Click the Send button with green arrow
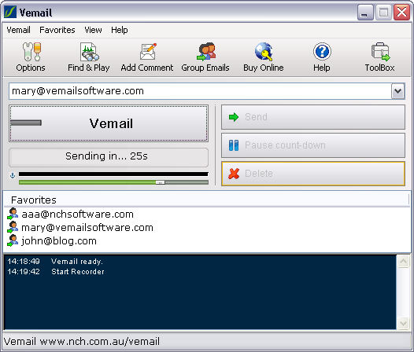The image size is (414, 352). (313, 117)
